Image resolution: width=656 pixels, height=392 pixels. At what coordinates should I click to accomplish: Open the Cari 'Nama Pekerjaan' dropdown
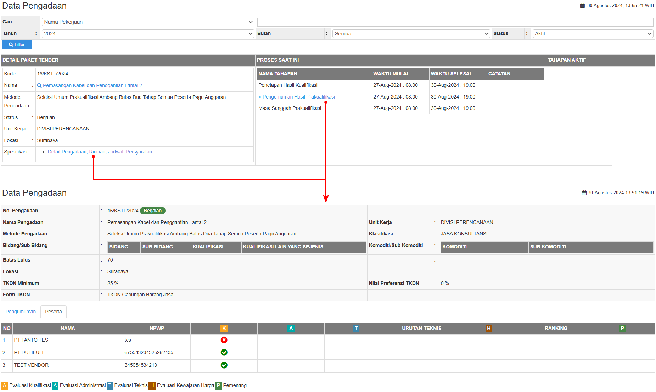(148, 22)
